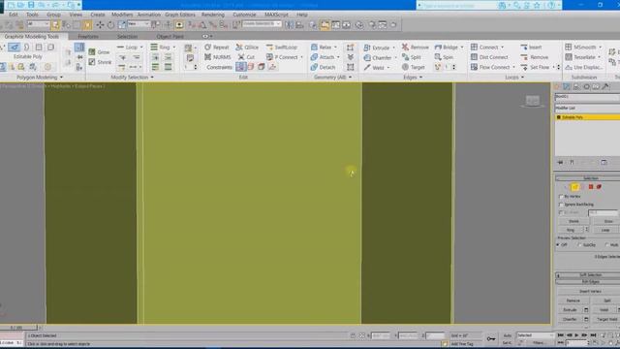Click the Dist Connect icon
This screenshot has width=620, height=349.
pos(474,57)
